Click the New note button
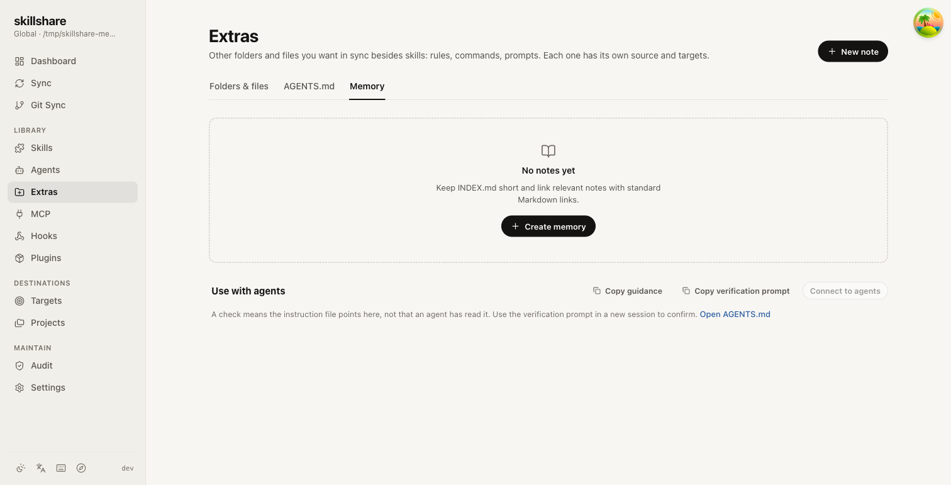Viewport: 951px width, 485px height. coord(853,52)
